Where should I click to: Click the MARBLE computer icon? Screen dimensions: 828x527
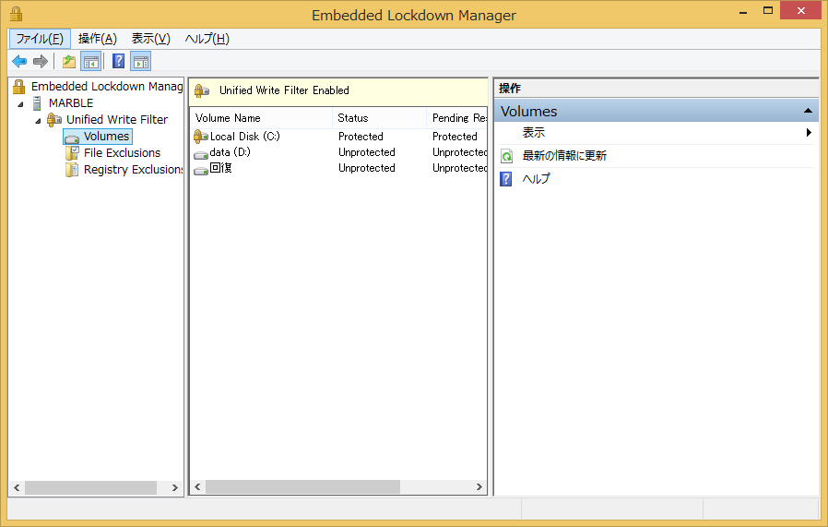(x=37, y=103)
